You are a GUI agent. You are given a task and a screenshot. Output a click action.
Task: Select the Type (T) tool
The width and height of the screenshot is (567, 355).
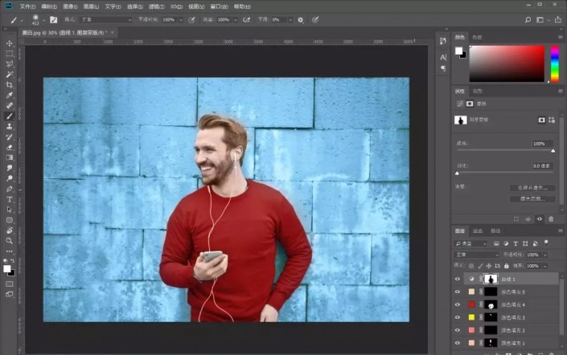pos(10,199)
